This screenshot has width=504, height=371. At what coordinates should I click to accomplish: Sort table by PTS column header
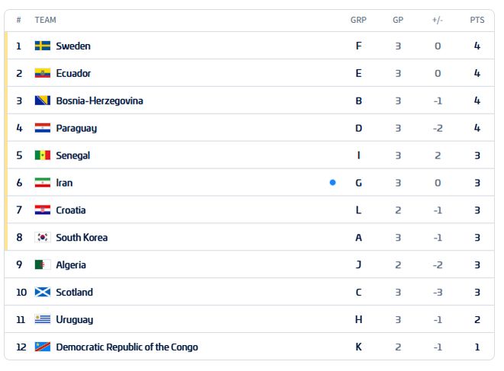point(477,20)
